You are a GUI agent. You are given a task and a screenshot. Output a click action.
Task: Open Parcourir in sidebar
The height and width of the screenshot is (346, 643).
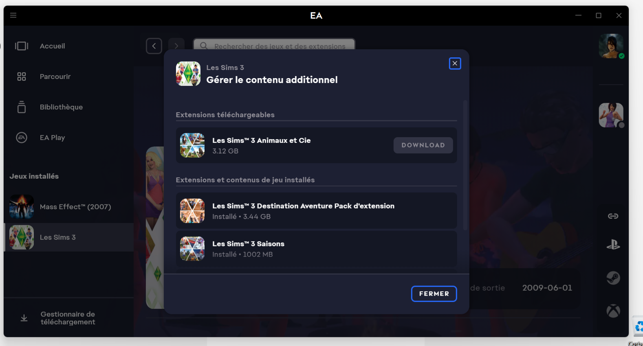pos(55,77)
